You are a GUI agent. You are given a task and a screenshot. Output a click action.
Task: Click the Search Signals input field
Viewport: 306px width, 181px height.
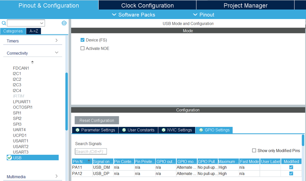91,151
